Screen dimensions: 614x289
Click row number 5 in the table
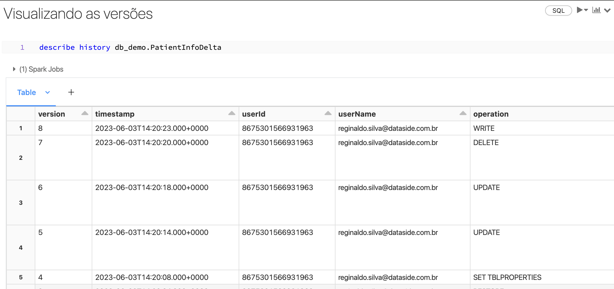pos(21,277)
